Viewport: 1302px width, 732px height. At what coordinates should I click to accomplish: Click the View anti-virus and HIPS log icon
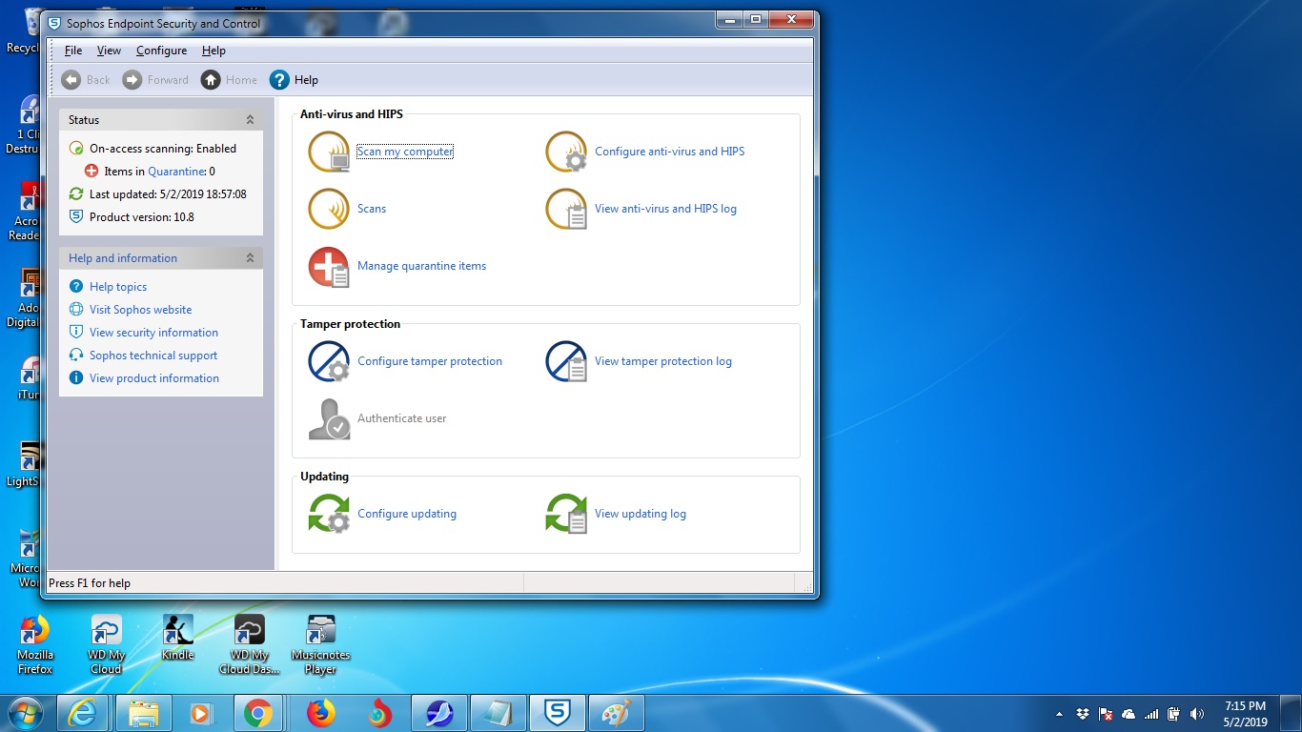pos(566,209)
